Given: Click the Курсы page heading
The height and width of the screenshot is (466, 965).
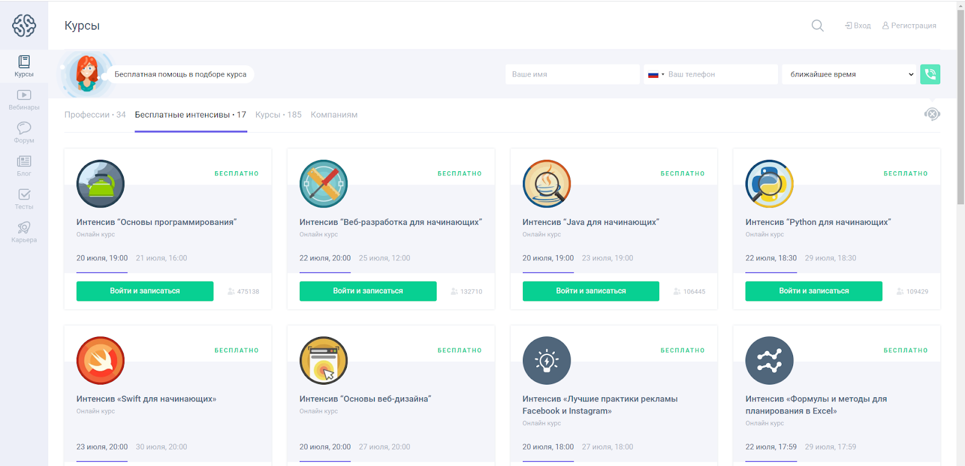Looking at the screenshot, I should tap(82, 25).
